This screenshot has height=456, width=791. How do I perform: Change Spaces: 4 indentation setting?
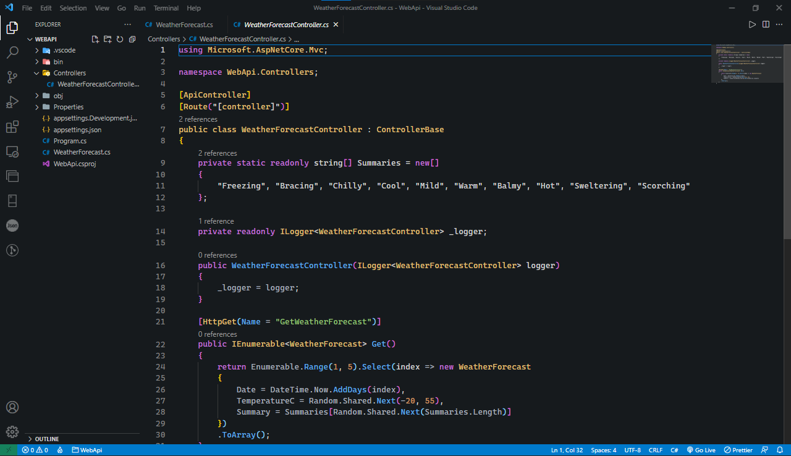click(x=604, y=450)
